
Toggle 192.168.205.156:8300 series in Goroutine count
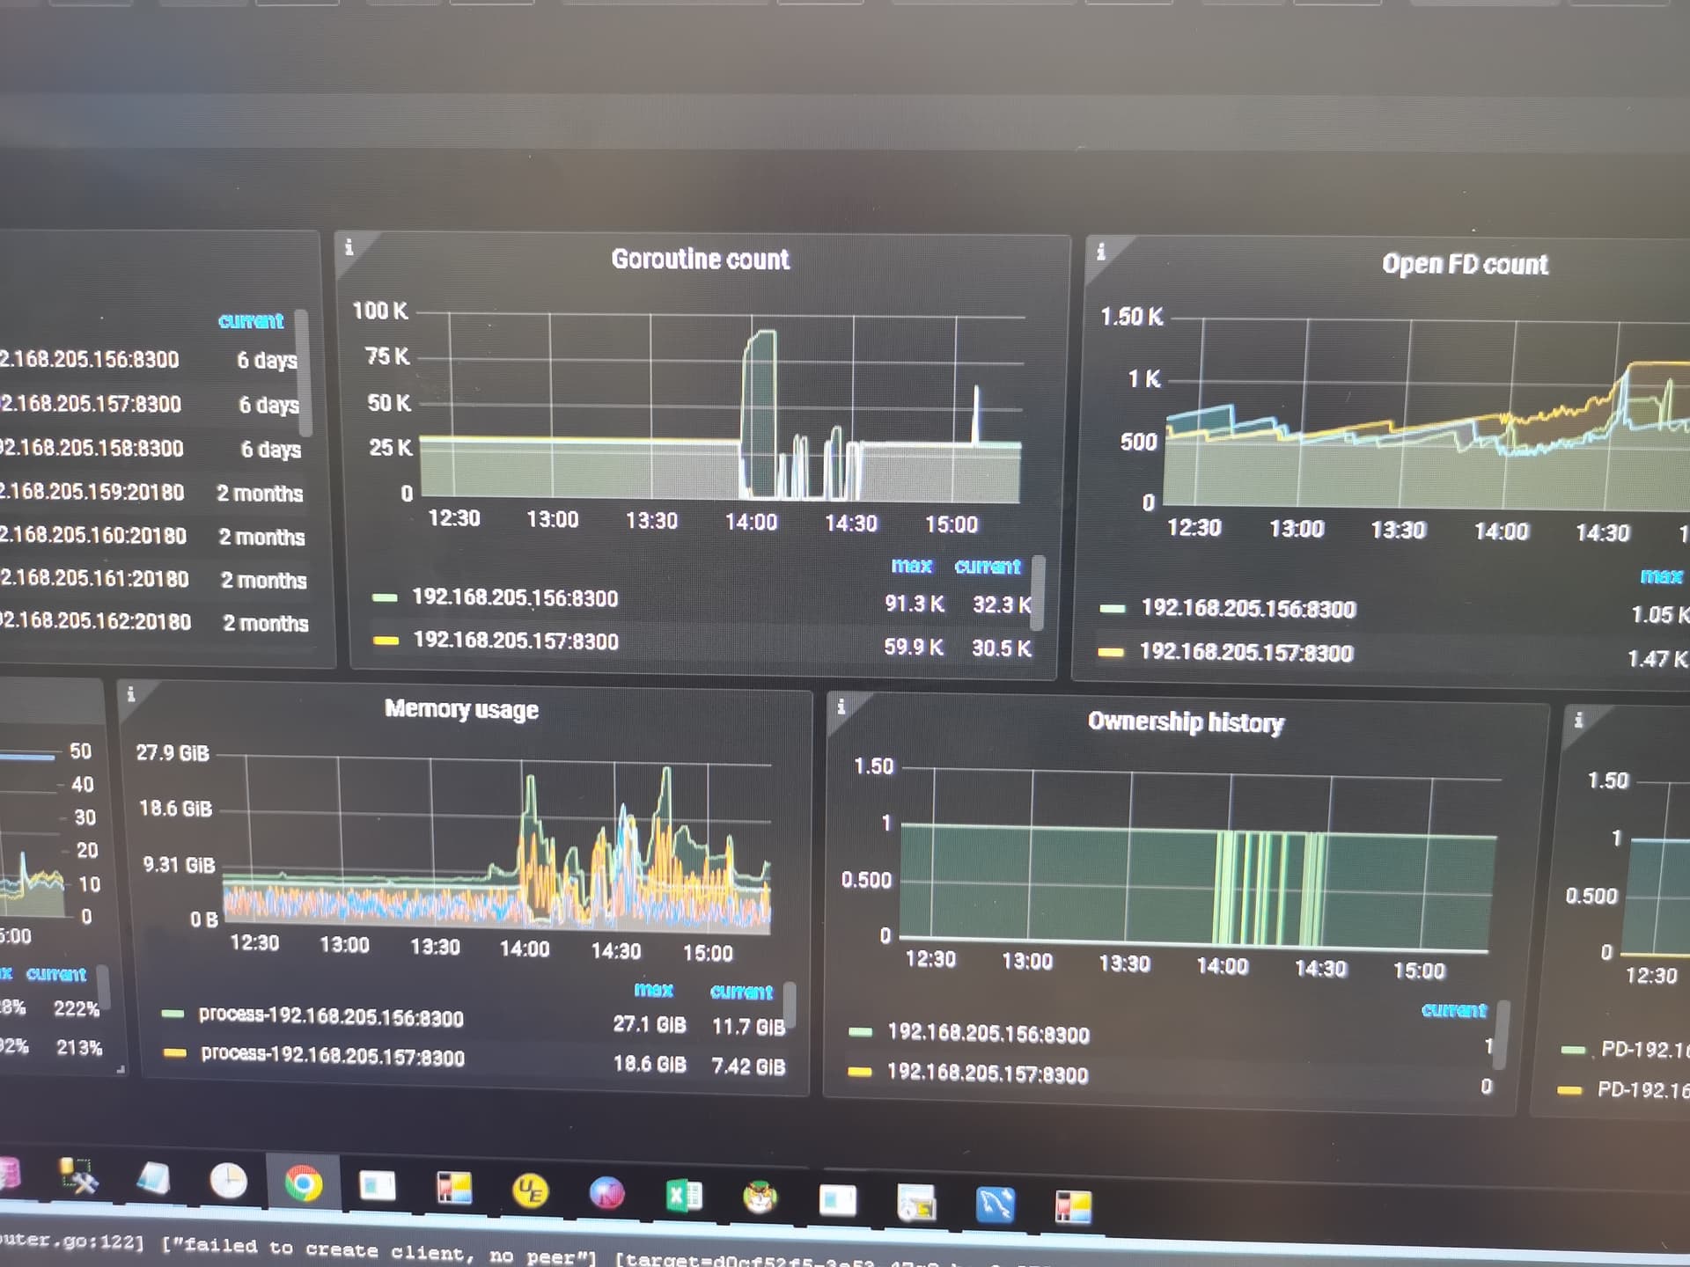pyautogui.click(x=515, y=598)
